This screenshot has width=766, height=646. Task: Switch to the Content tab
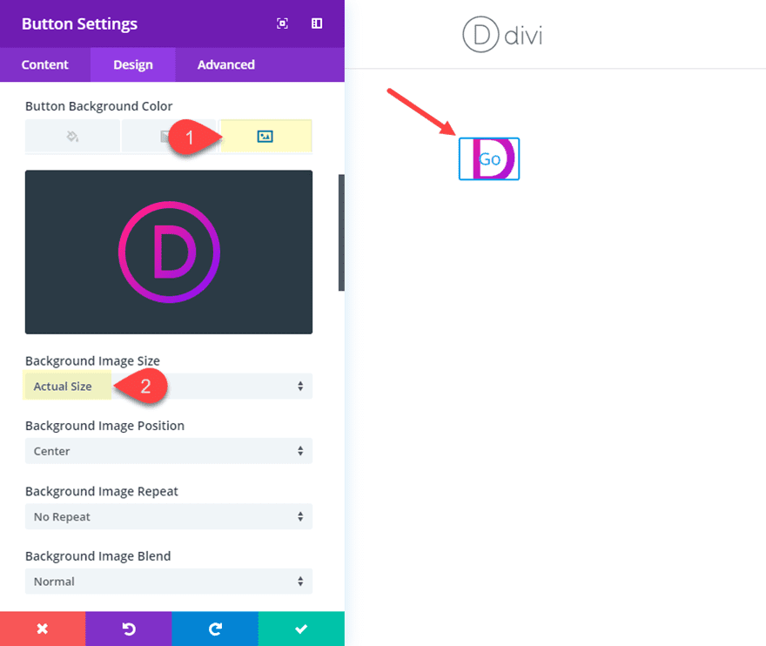pos(44,64)
